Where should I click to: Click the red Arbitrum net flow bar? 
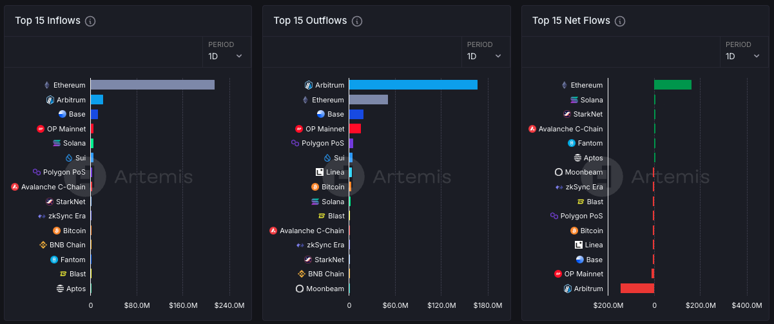[637, 289]
